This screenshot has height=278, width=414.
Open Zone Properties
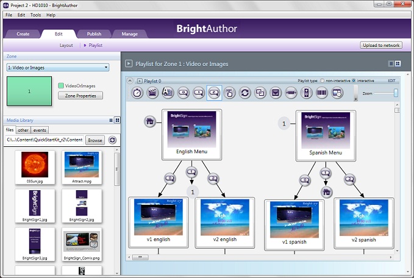point(80,96)
